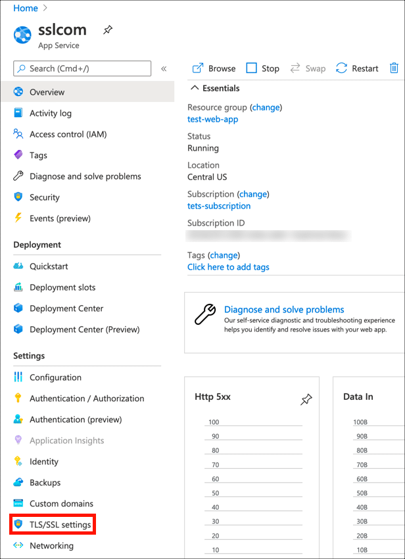Open the tets-subscription link

click(219, 206)
